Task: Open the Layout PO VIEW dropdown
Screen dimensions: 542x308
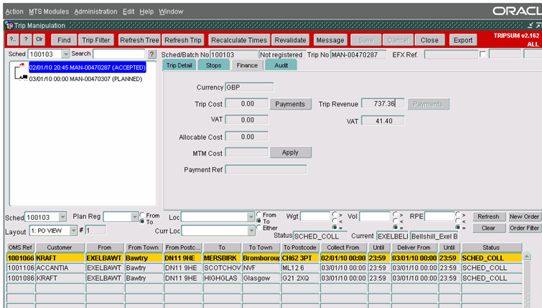Action: [x=73, y=231]
